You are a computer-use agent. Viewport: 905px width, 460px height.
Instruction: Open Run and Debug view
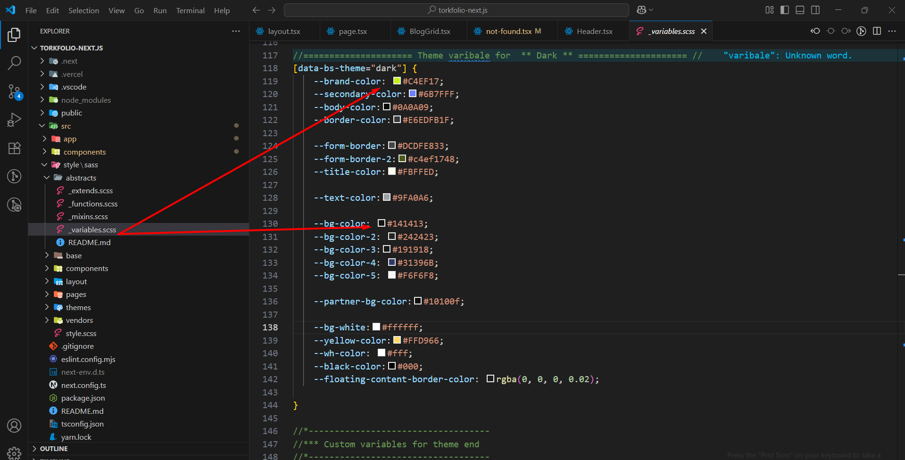(14, 120)
